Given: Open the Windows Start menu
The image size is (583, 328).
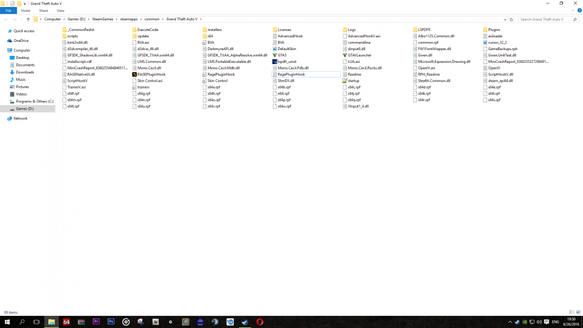Looking at the screenshot, I should tap(6, 322).
